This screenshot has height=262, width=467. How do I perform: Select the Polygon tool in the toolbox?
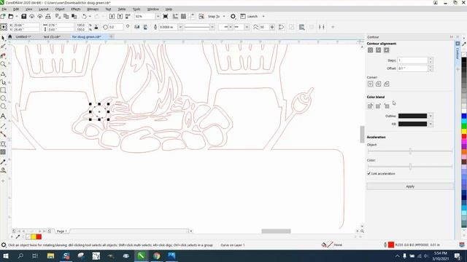[x=3, y=106]
